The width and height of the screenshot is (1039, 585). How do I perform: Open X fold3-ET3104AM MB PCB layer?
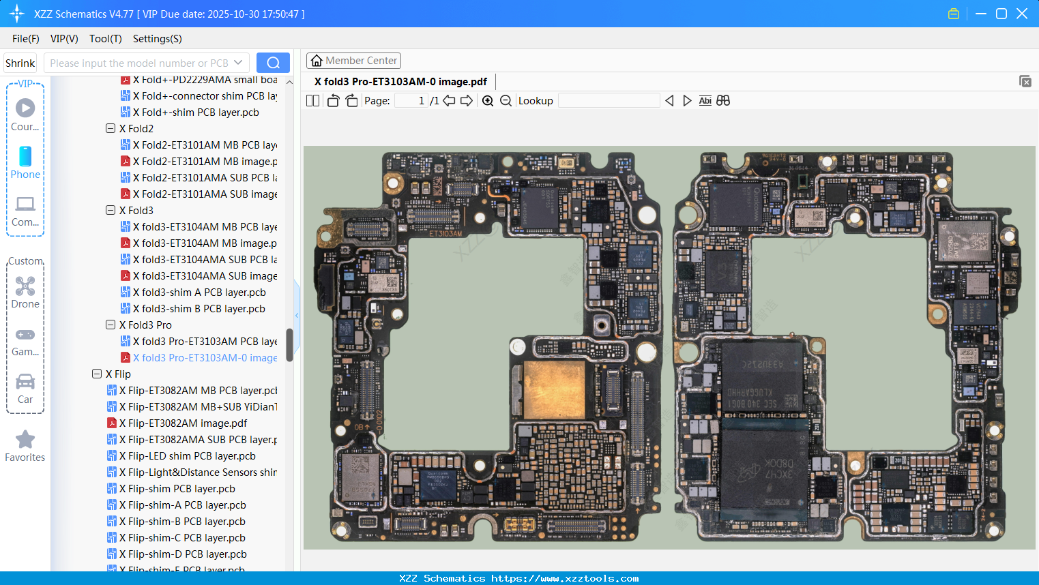coord(199,226)
